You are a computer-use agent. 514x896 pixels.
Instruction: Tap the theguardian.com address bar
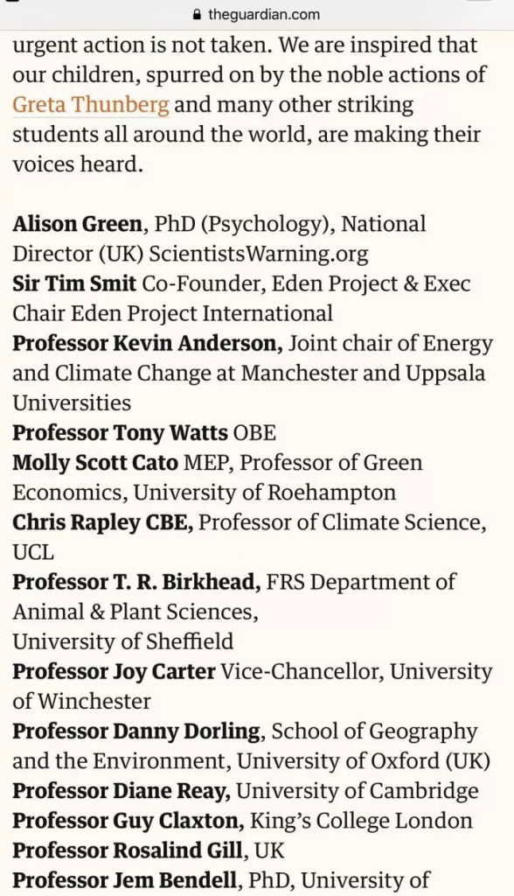[x=257, y=14]
